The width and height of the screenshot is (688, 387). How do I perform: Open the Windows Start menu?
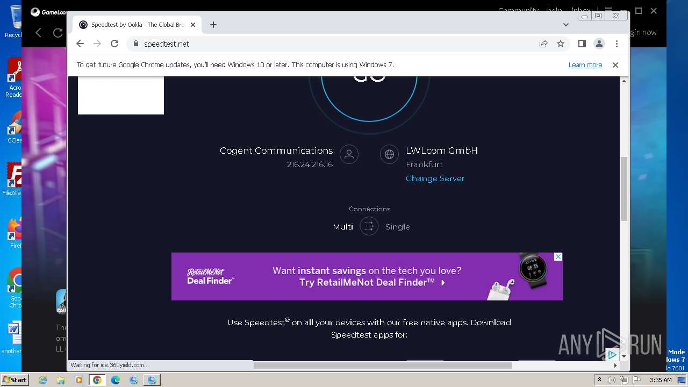click(x=15, y=380)
